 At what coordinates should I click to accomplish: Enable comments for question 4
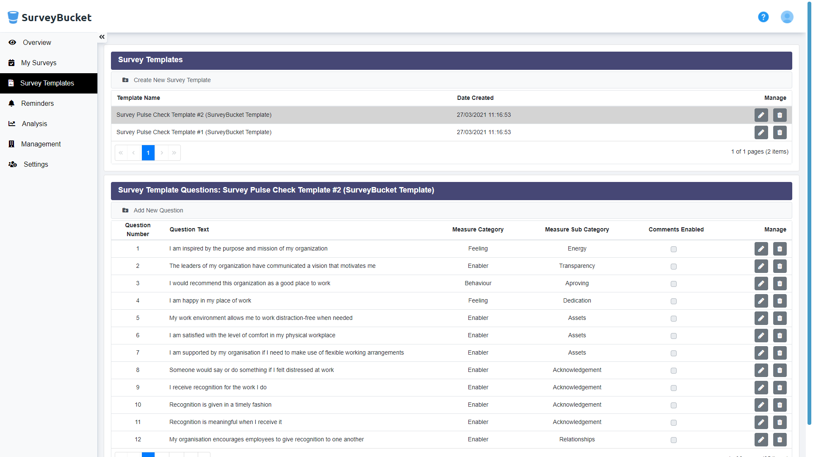coord(674,301)
